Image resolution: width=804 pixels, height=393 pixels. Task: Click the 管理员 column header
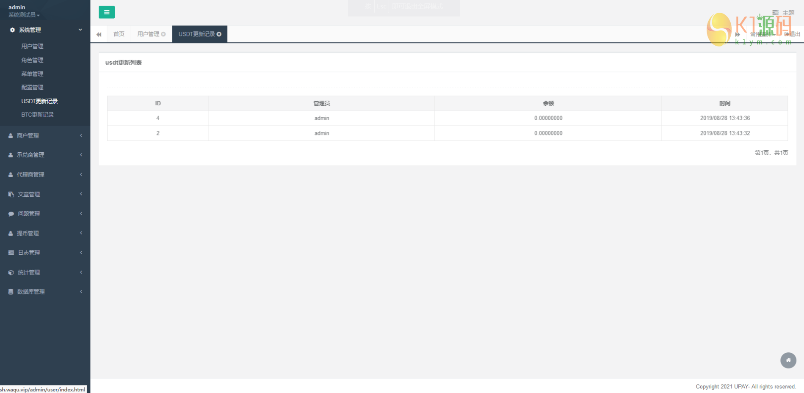[x=322, y=103]
